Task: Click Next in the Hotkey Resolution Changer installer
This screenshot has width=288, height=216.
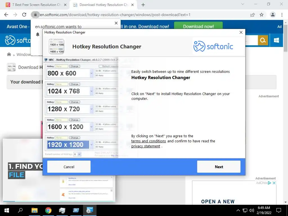Action: [219, 166]
